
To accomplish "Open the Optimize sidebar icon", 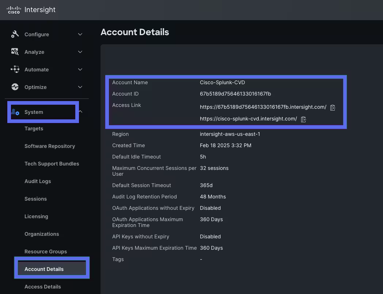I will point(14,87).
